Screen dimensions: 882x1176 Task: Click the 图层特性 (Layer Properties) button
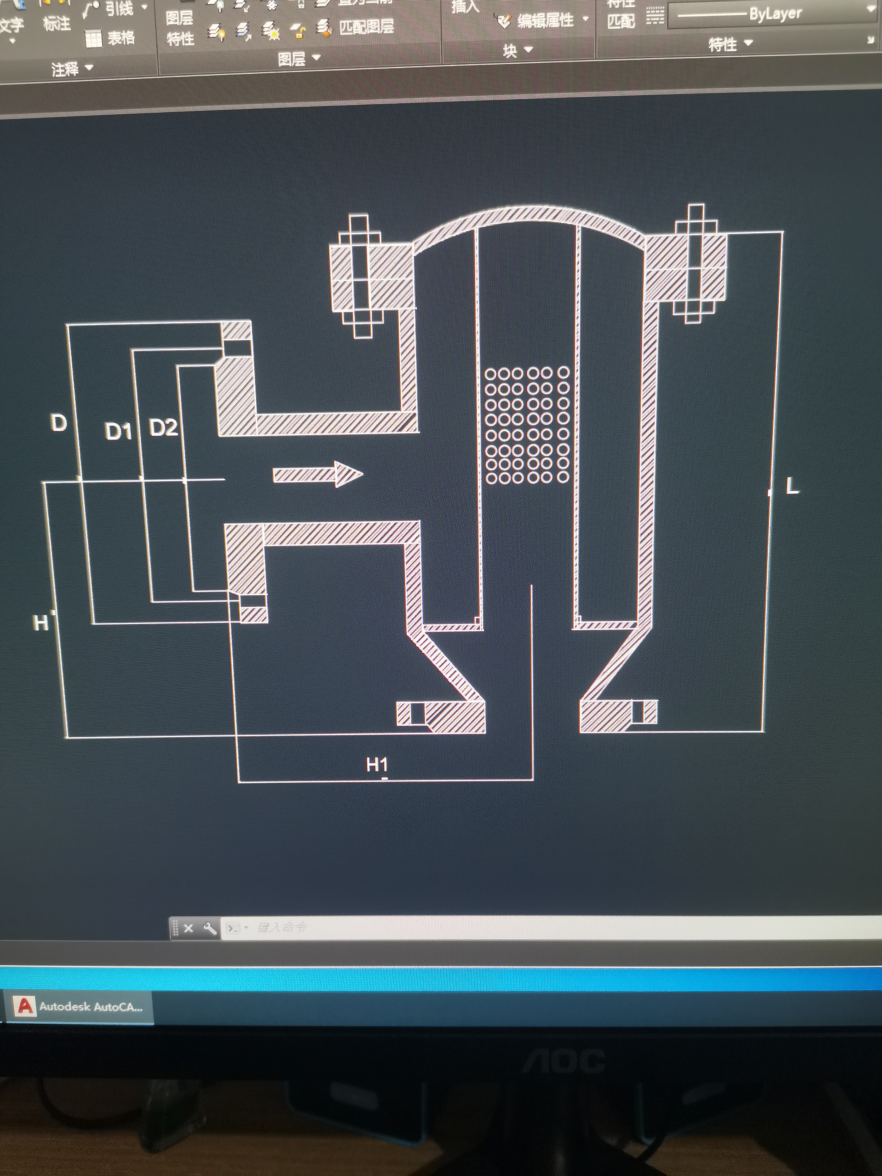[180, 28]
